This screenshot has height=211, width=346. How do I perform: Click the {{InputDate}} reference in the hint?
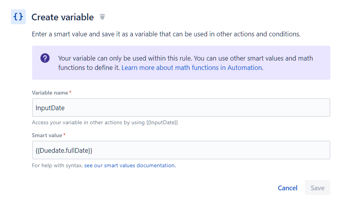[x=162, y=122]
